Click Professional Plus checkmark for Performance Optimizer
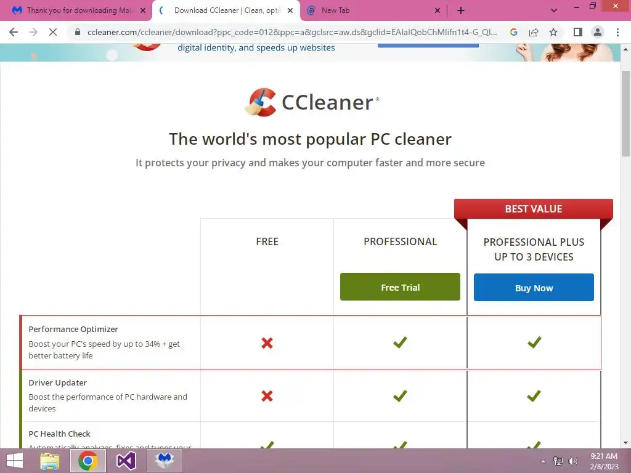Screen dimensions: 631x473 click(x=534, y=342)
